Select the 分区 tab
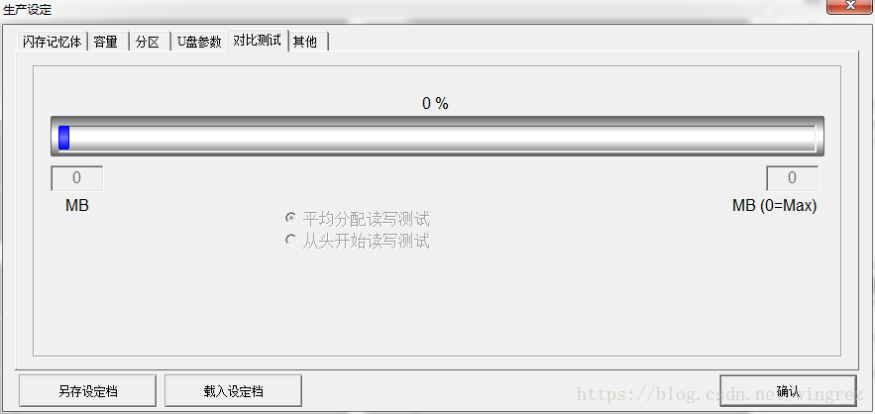 150,42
